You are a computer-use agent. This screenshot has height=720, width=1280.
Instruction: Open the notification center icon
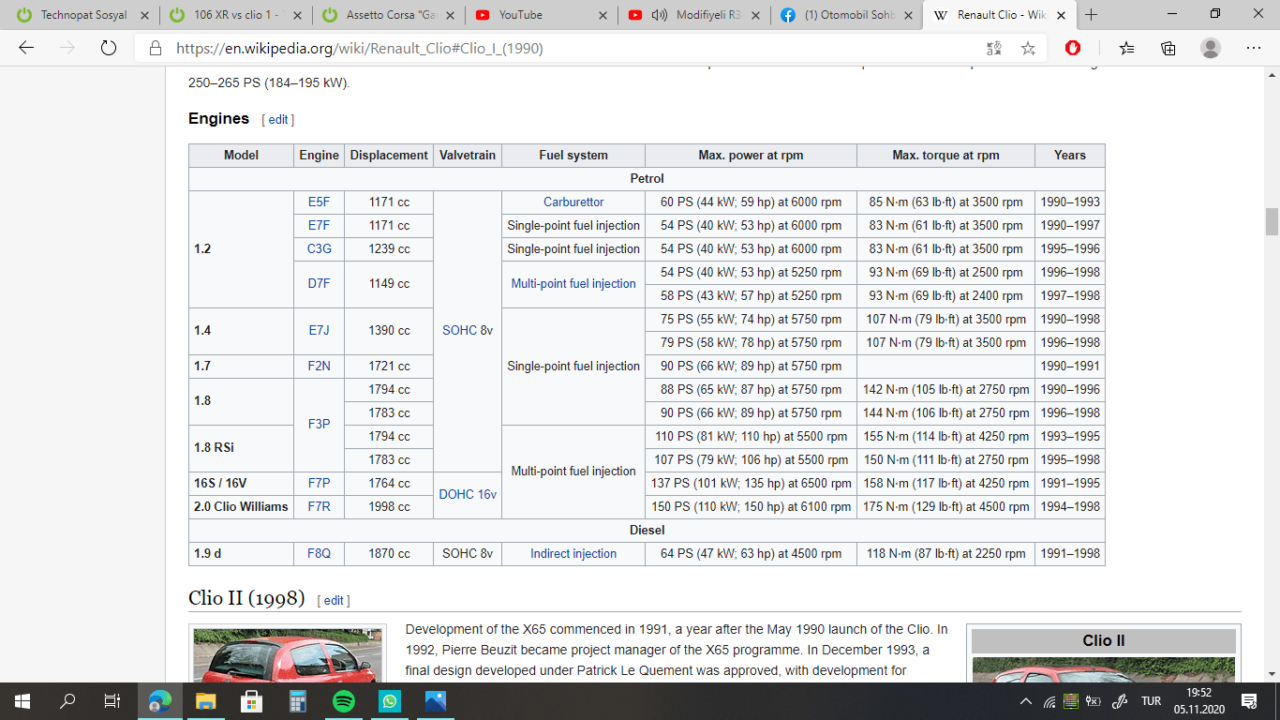point(1248,701)
